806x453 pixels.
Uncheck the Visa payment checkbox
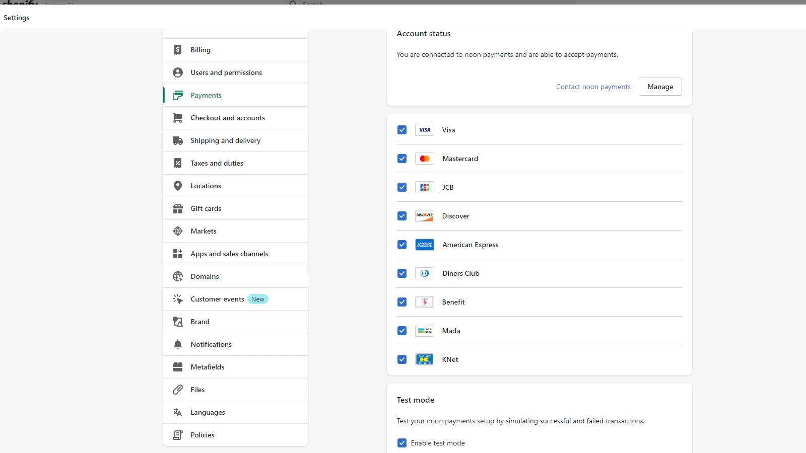[402, 130]
